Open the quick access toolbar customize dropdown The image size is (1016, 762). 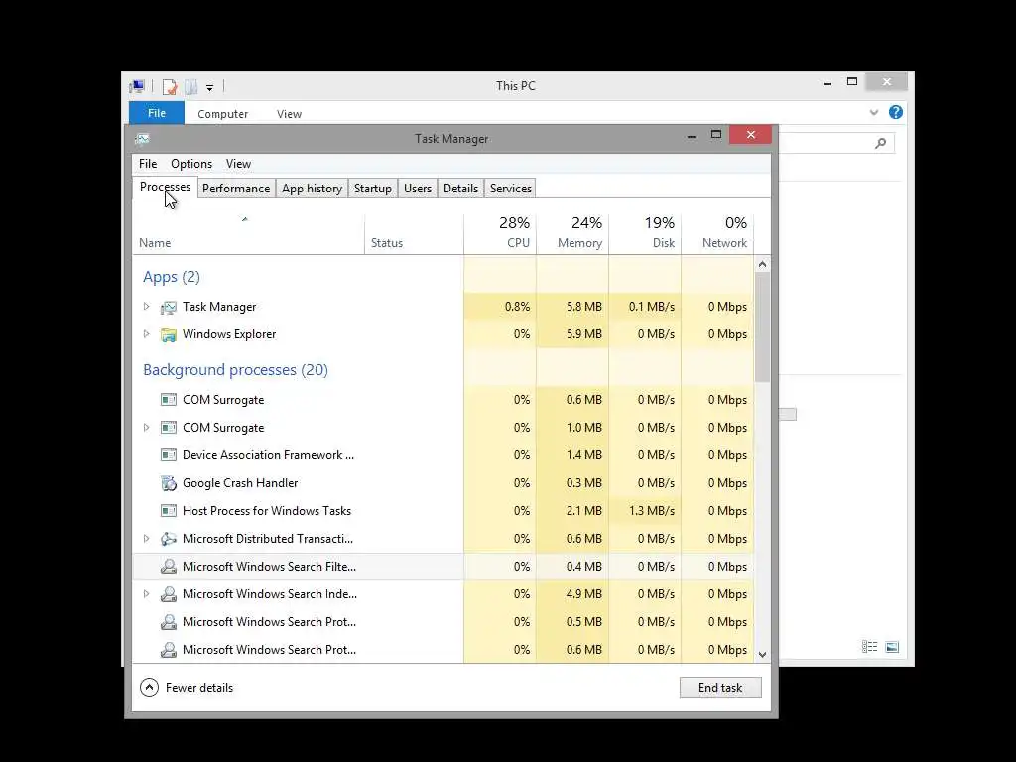pyautogui.click(x=210, y=87)
